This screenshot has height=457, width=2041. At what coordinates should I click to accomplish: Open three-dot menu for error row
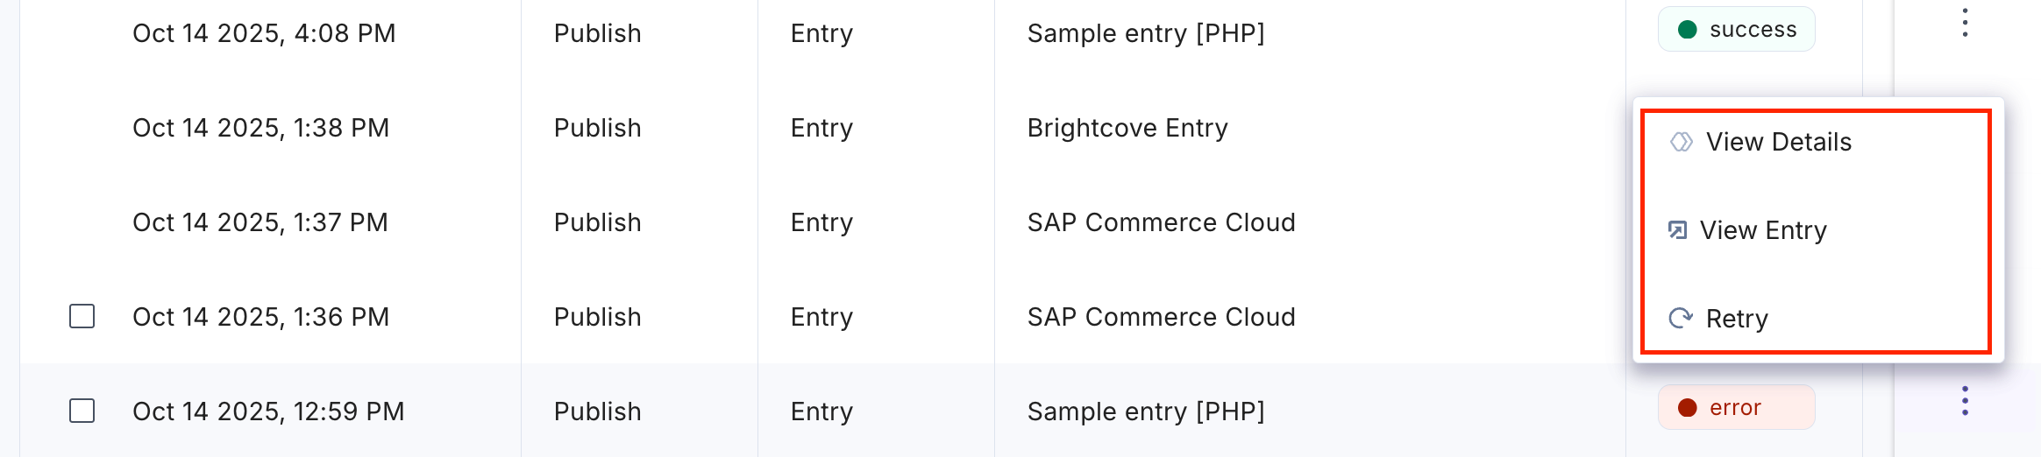(x=1965, y=401)
